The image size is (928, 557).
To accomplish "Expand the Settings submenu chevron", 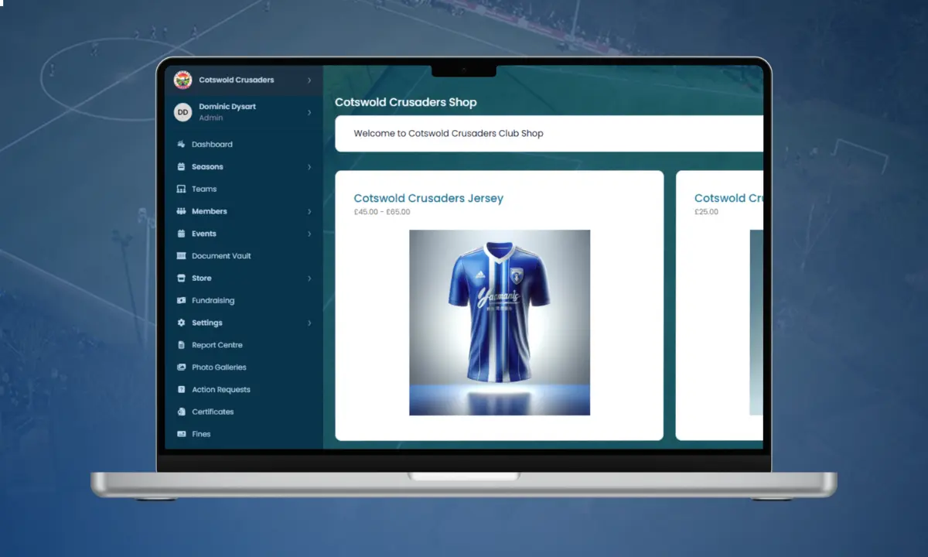I will coord(309,323).
